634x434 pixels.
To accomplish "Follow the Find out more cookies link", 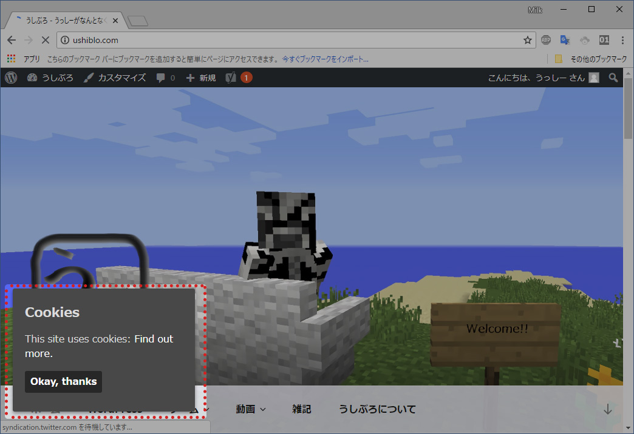I will tap(99, 346).
